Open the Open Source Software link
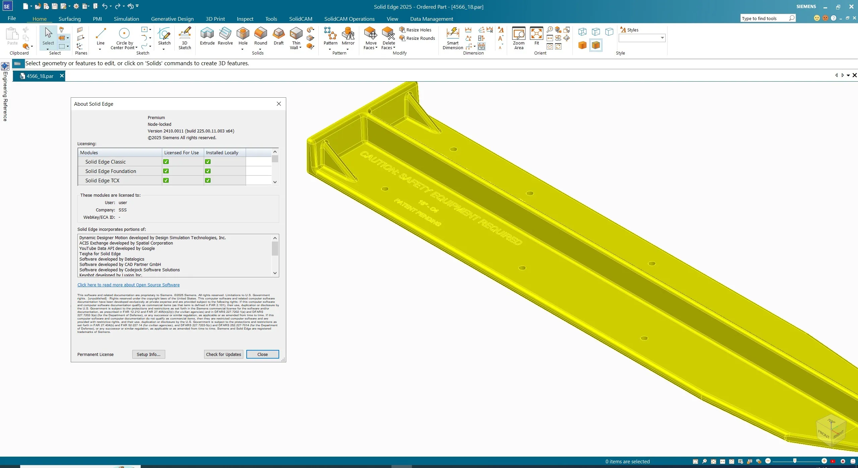Image resolution: width=858 pixels, height=468 pixels. [128, 285]
